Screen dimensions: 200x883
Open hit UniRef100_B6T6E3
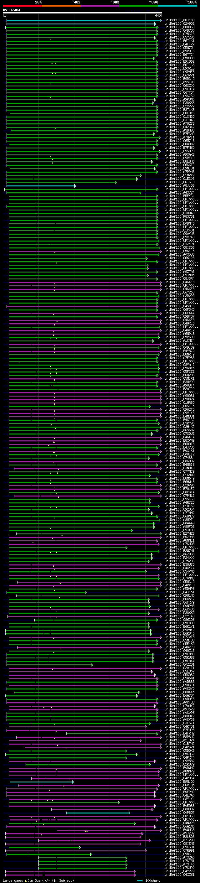tap(179, 182)
